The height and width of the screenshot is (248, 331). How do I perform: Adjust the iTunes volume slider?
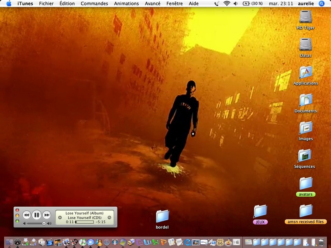point(36,224)
